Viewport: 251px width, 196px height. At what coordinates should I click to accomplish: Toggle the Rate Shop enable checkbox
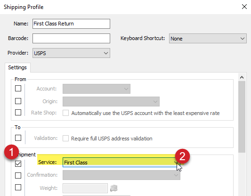coord(18,113)
